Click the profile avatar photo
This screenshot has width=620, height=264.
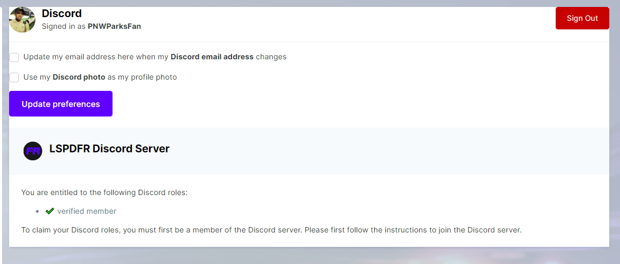point(23,20)
